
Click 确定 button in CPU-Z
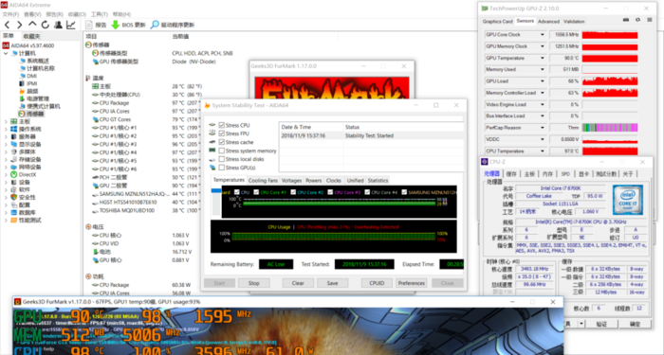pyautogui.click(x=635, y=324)
